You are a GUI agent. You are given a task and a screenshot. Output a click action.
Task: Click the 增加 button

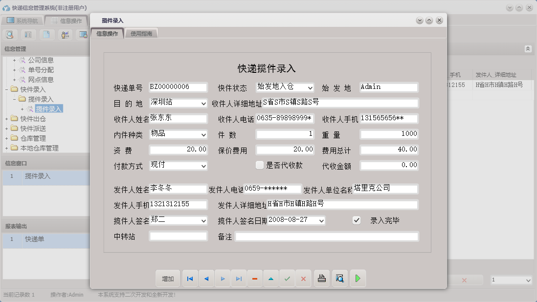(x=168, y=278)
